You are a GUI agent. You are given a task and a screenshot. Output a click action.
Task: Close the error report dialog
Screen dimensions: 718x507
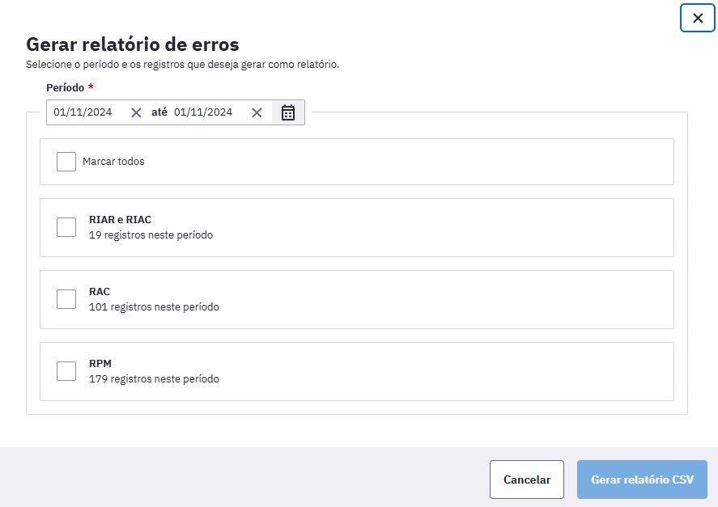coord(698,18)
